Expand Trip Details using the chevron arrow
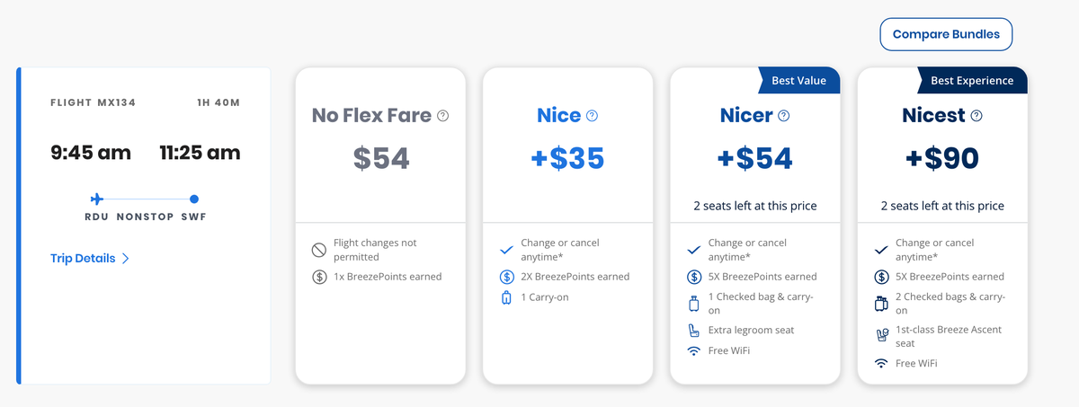 126,259
